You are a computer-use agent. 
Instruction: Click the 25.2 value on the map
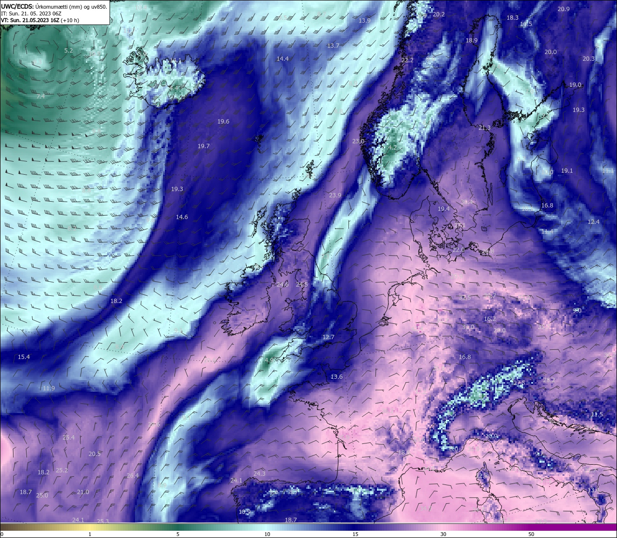(x=62, y=470)
